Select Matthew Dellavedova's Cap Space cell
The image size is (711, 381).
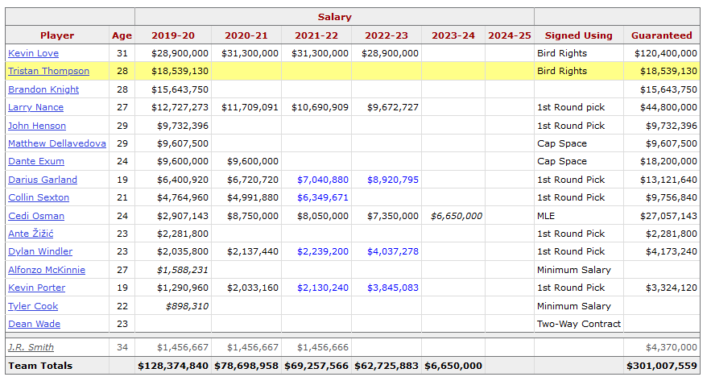pos(562,143)
